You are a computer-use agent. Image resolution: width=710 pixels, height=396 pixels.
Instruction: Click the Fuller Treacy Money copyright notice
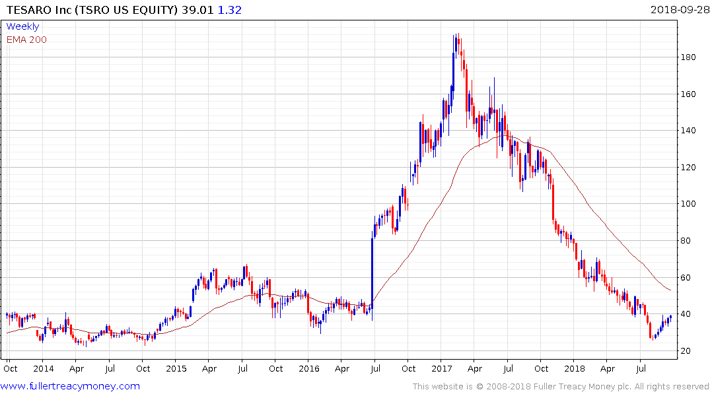pyautogui.click(x=561, y=387)
